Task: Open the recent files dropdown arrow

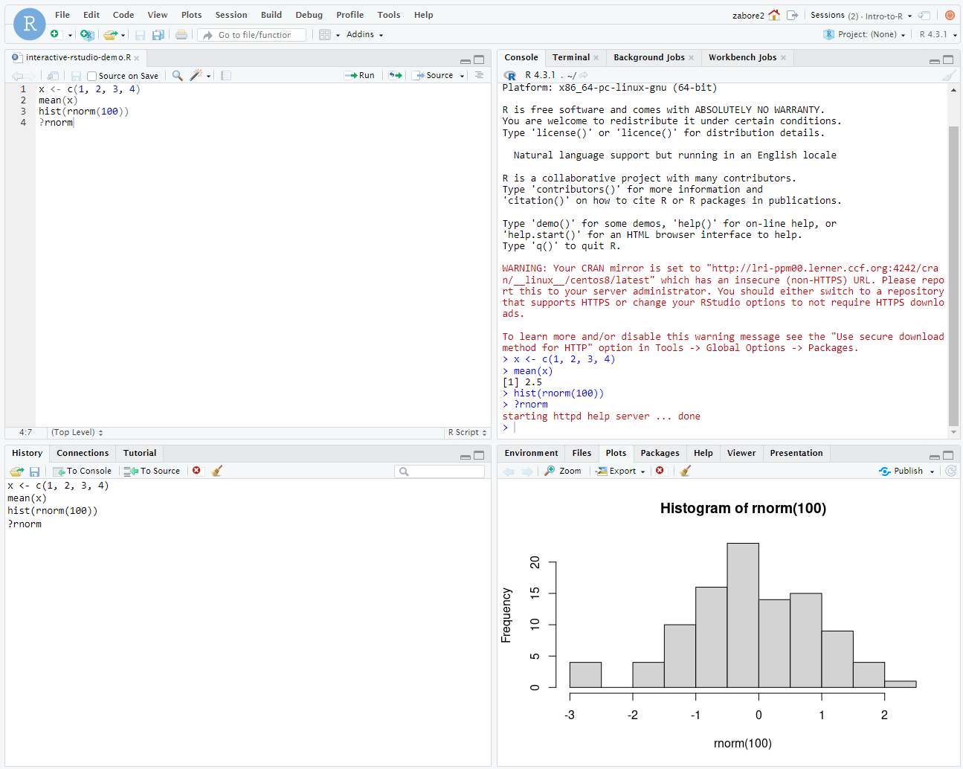Action: point(123,35)
